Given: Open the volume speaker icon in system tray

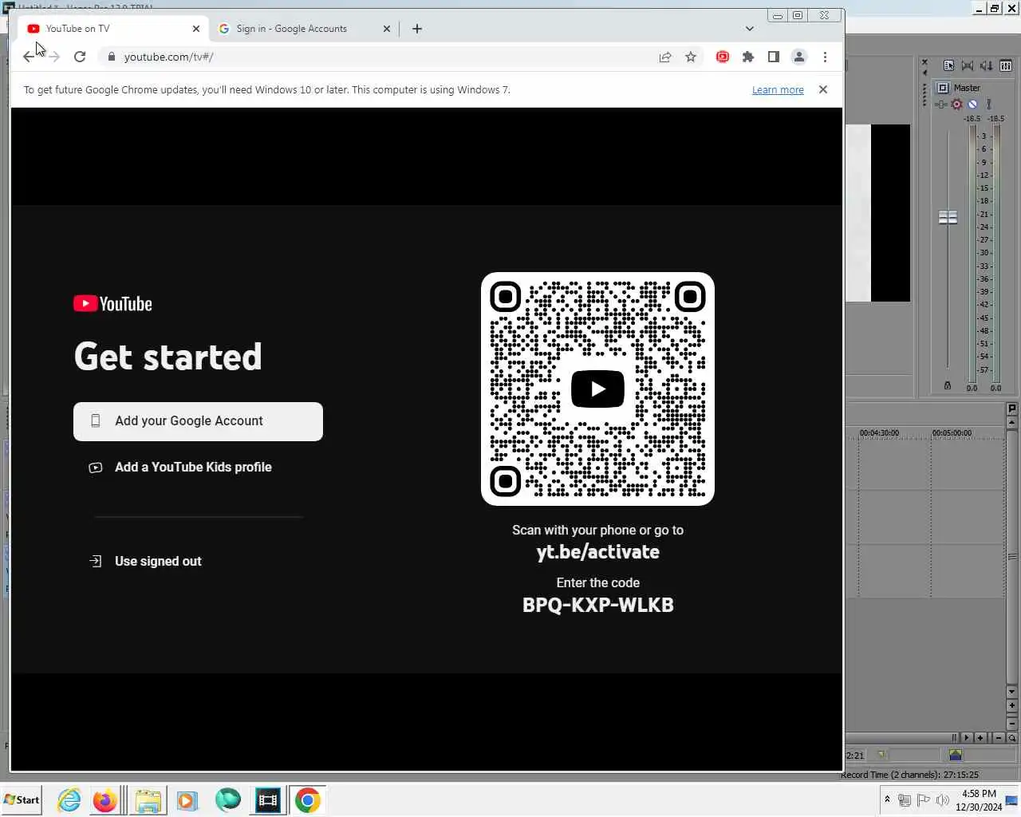Looking at the screenshot, I should 942,800.
